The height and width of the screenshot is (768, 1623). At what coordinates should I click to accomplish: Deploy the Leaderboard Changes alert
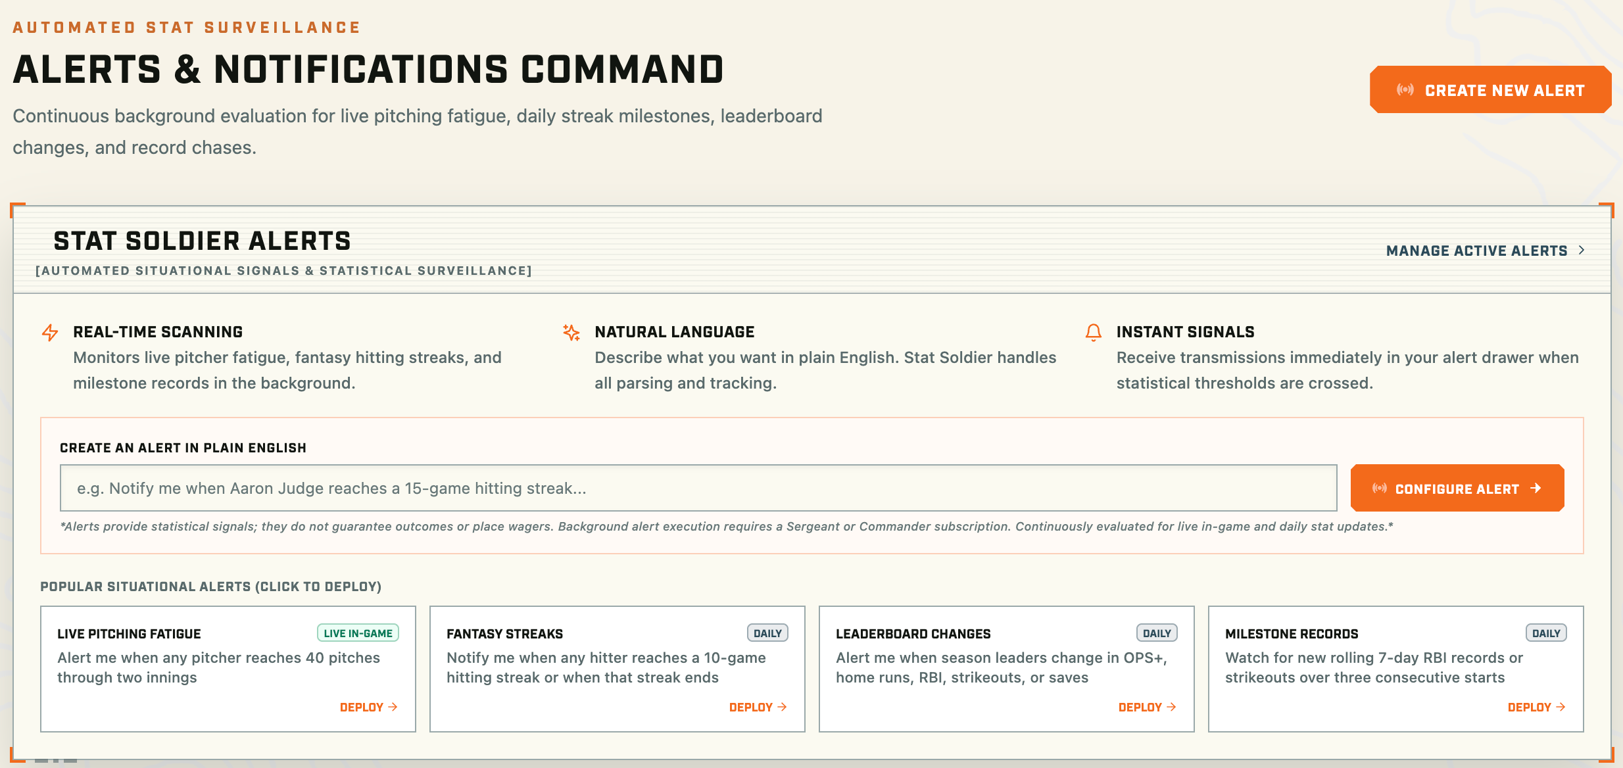[x=1147, y=708]
